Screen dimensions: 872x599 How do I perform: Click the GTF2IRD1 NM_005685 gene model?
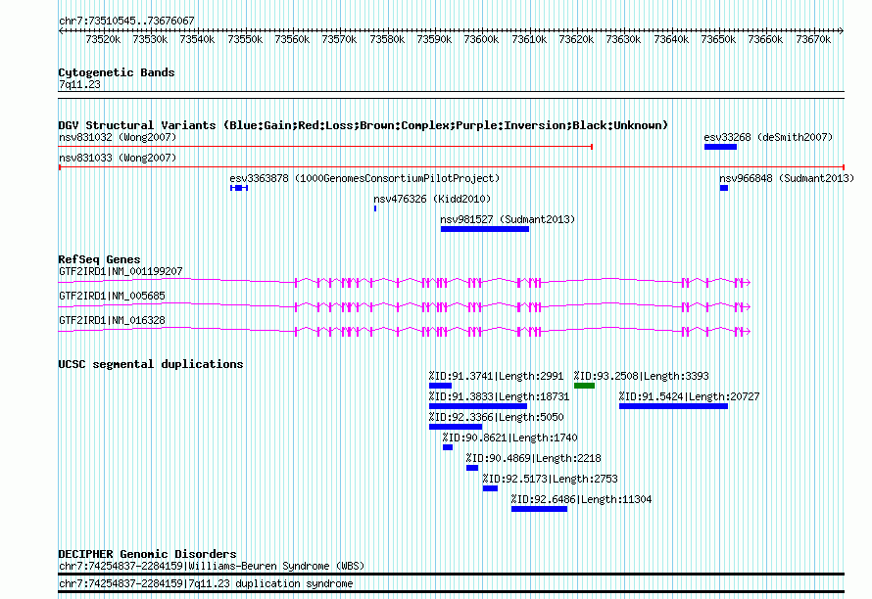tap(405, 306)
